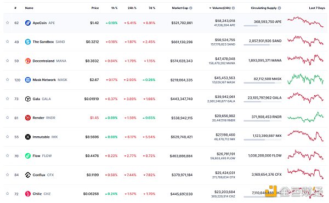Click the Market Cap info icon
This screenshot has width=329, height=203.
coord(191,8)
